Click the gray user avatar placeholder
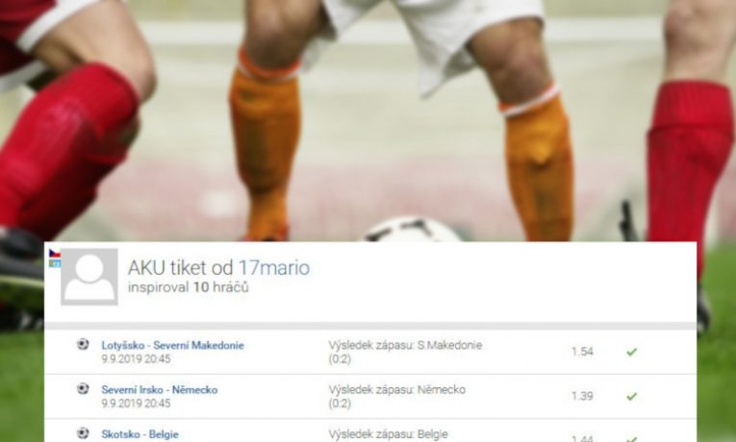736x442 pixels. [x=89, y=277]
